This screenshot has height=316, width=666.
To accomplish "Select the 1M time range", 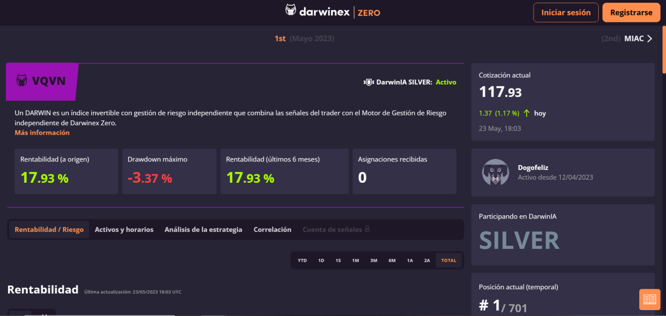I will [355, 261].
